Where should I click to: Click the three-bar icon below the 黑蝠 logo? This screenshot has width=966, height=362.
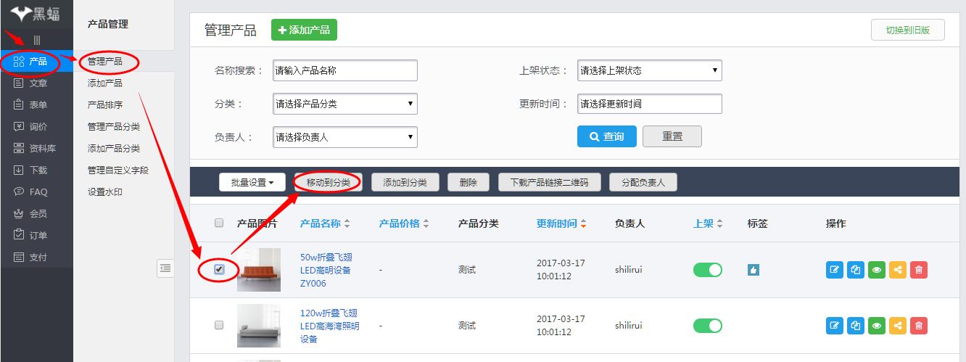pyautogui.click(x=36, y=40)
